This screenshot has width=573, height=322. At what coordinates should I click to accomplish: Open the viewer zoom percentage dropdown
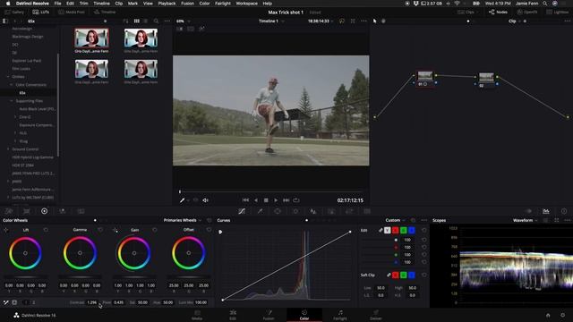coord(183,21)
